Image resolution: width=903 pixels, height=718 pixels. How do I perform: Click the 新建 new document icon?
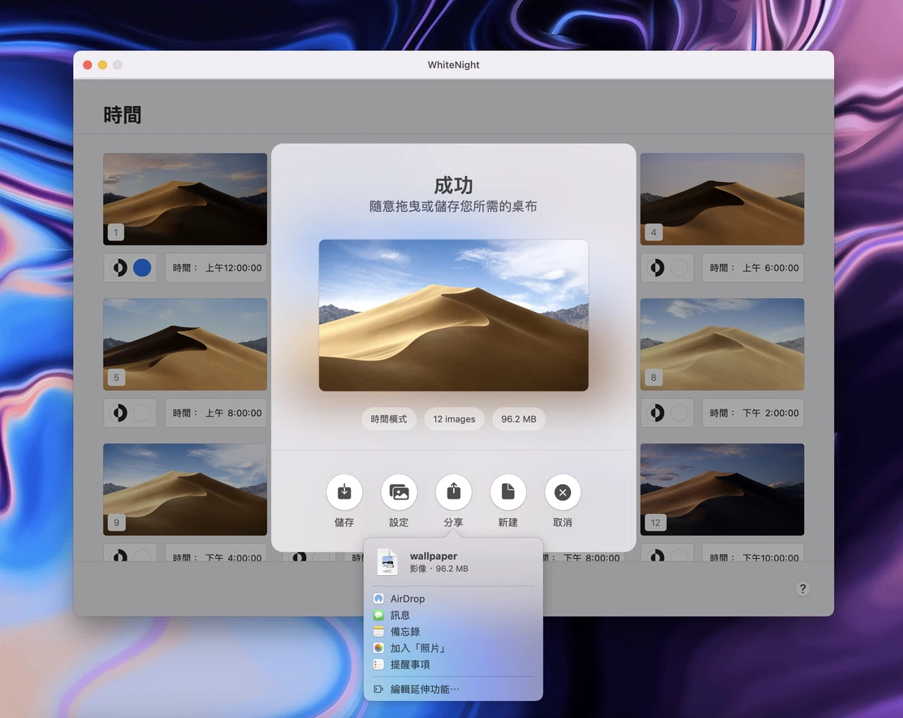tap(508, 491)
